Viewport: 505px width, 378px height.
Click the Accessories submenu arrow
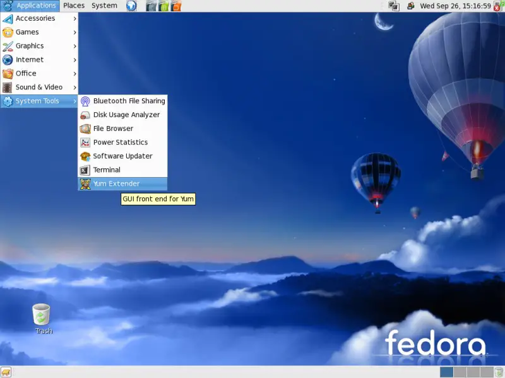tap(74, 19)
